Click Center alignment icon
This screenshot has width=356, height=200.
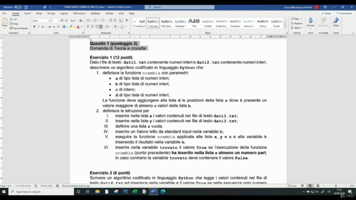pos(92,27)
